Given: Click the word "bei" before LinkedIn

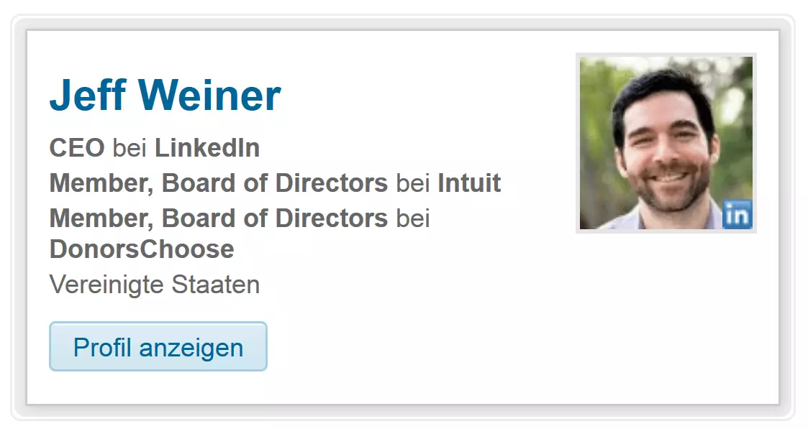Looking at the screenshot, I should (130, 148).
